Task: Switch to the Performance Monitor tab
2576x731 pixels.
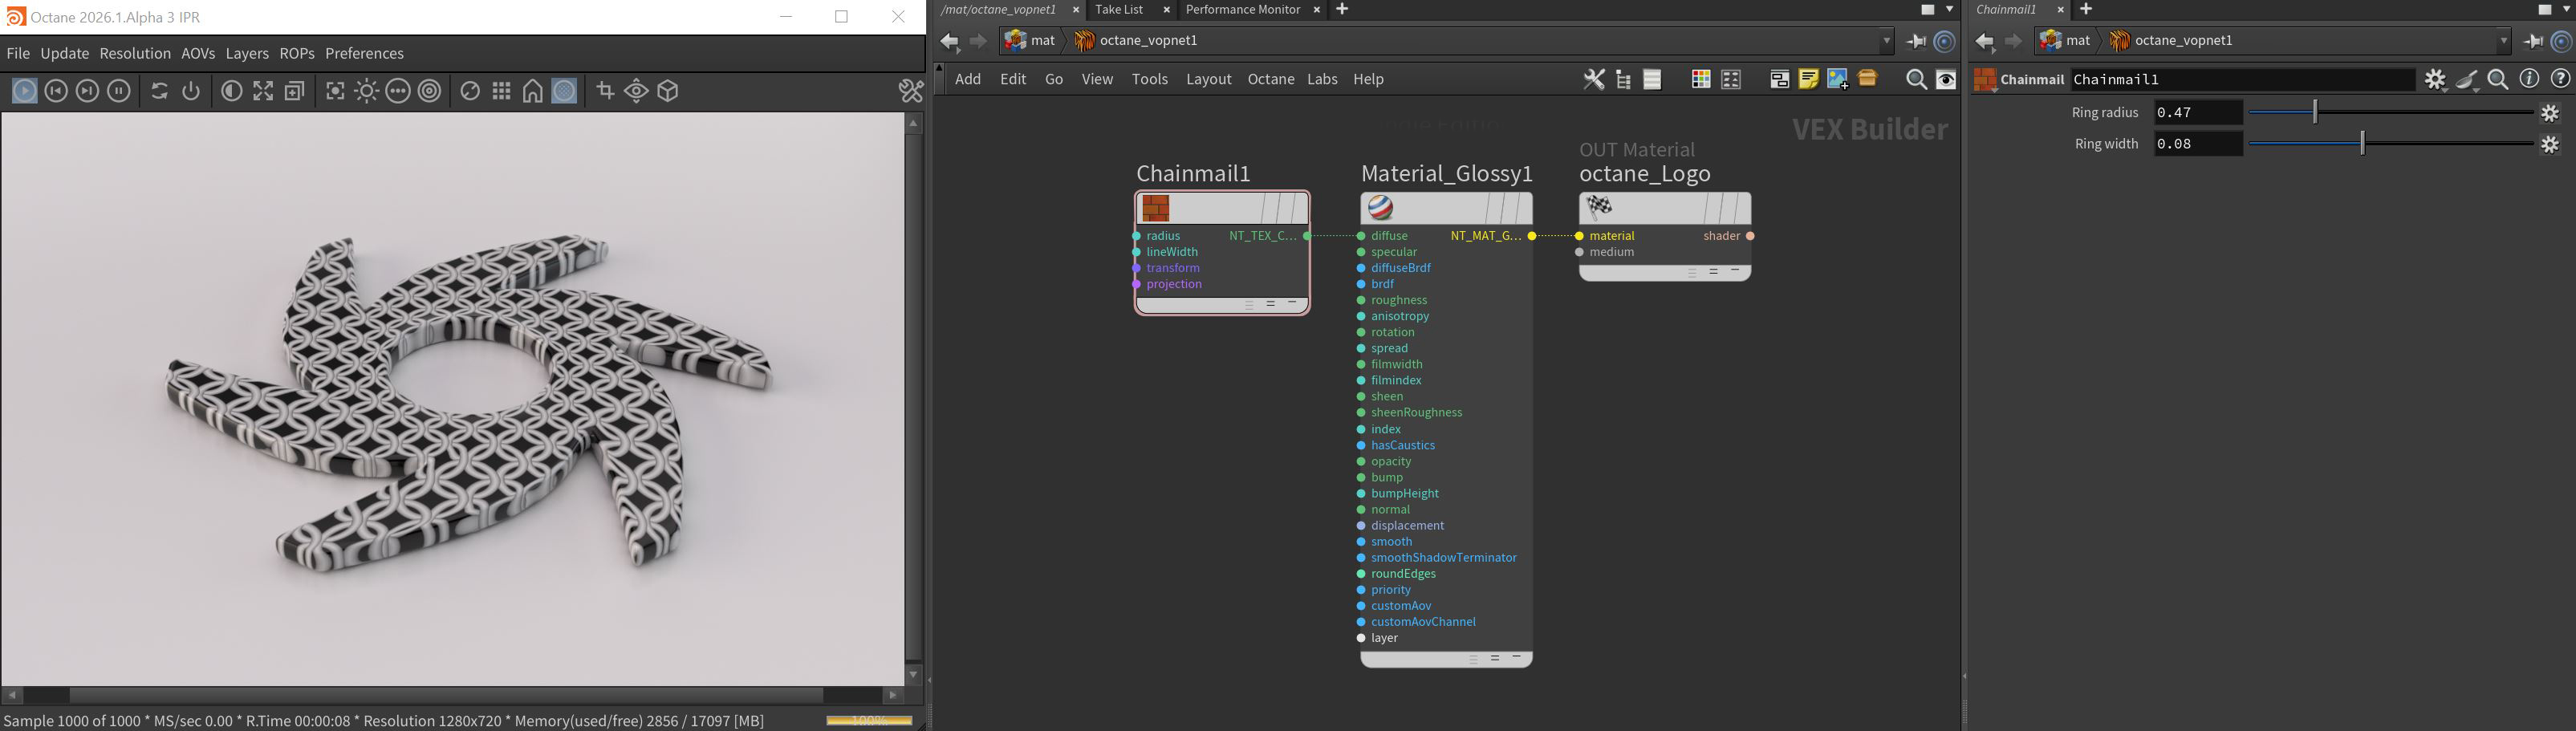Action: pos(1242,10)
